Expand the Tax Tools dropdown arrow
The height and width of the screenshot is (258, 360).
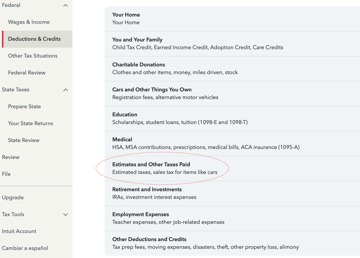tap(65, 215)
